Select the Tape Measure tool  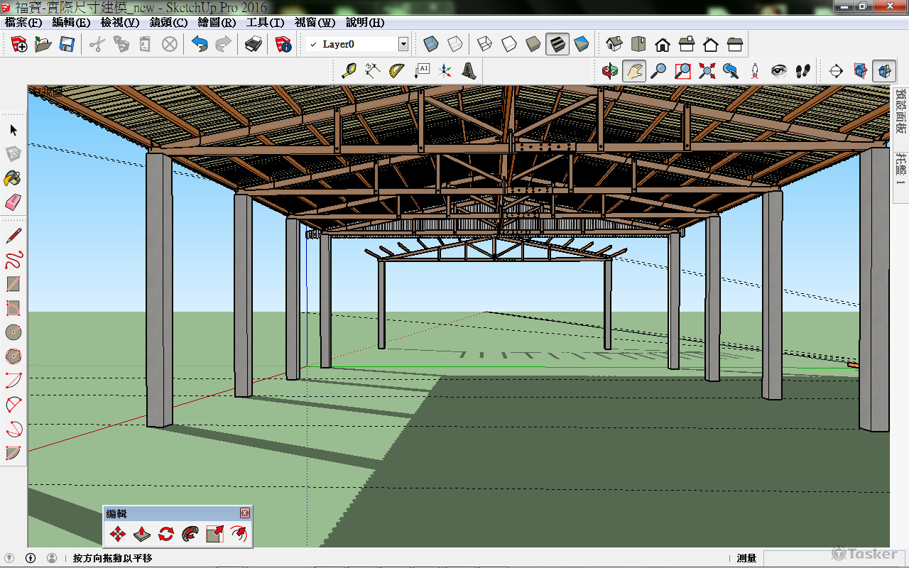(x=349, y=70)
